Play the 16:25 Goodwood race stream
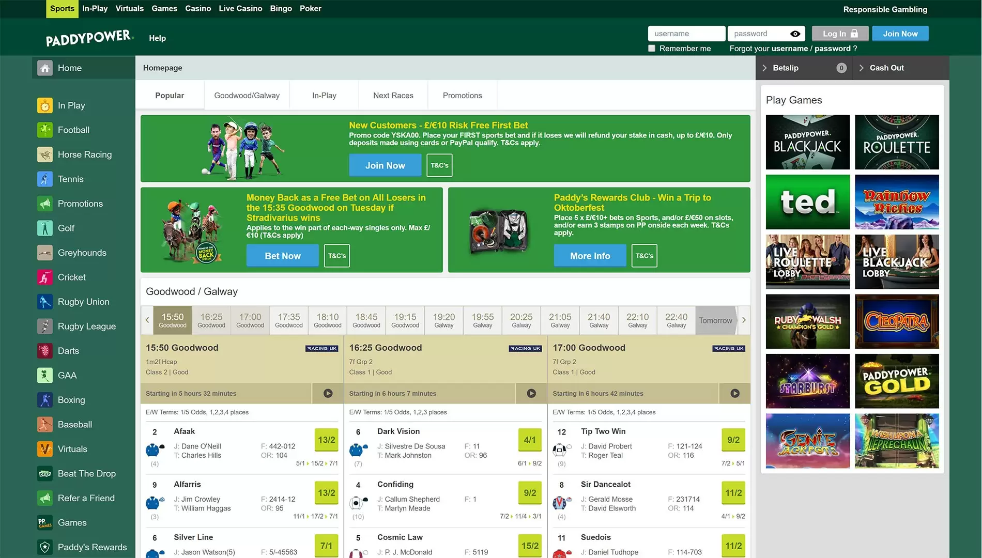 531,394
